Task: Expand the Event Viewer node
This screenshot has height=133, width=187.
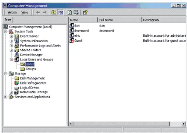Action: click(x=11, y=36)
